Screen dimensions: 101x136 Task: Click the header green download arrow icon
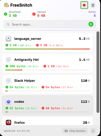coord(6,14)
